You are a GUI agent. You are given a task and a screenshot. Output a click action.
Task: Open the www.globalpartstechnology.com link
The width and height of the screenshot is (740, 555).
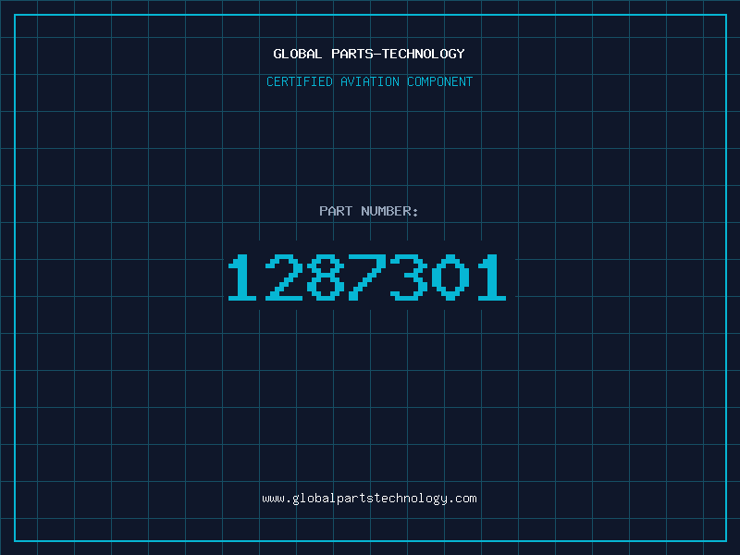[369, 499]
